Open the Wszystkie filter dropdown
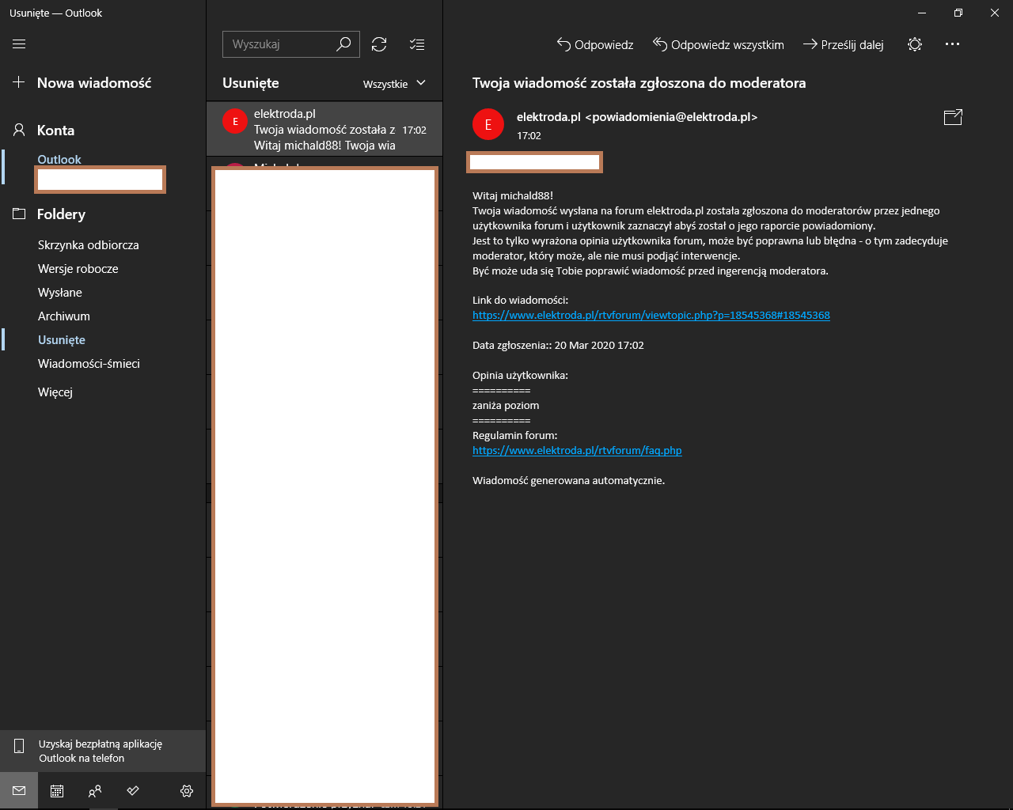This screenshot has width=1013, height=810. tap(394, 84)
